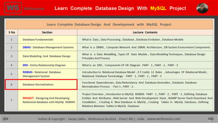Click the next slide arrow icon

tap(211, 119)
